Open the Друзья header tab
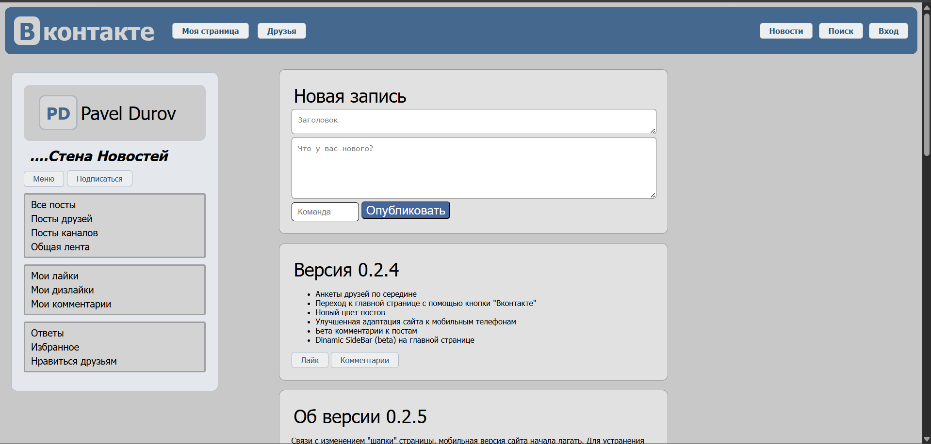Screen dimensions: 931x444 [x=282, y=31]
